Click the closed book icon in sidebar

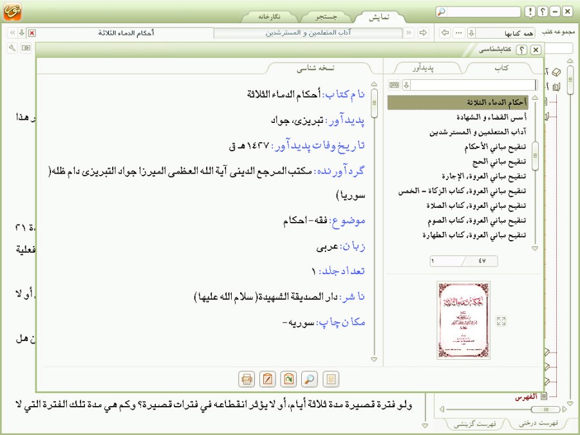(556, 72)
